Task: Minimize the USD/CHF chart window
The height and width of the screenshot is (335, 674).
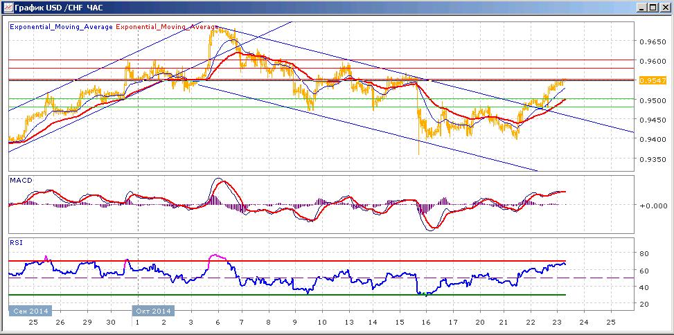Action: (642, 8)
